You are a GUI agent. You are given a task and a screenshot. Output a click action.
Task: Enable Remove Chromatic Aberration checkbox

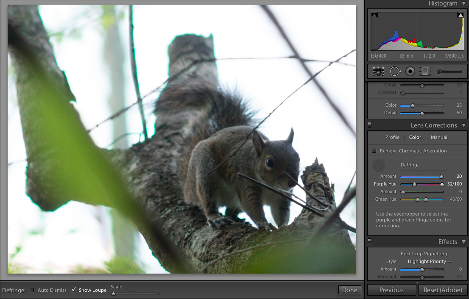(374, 151)
